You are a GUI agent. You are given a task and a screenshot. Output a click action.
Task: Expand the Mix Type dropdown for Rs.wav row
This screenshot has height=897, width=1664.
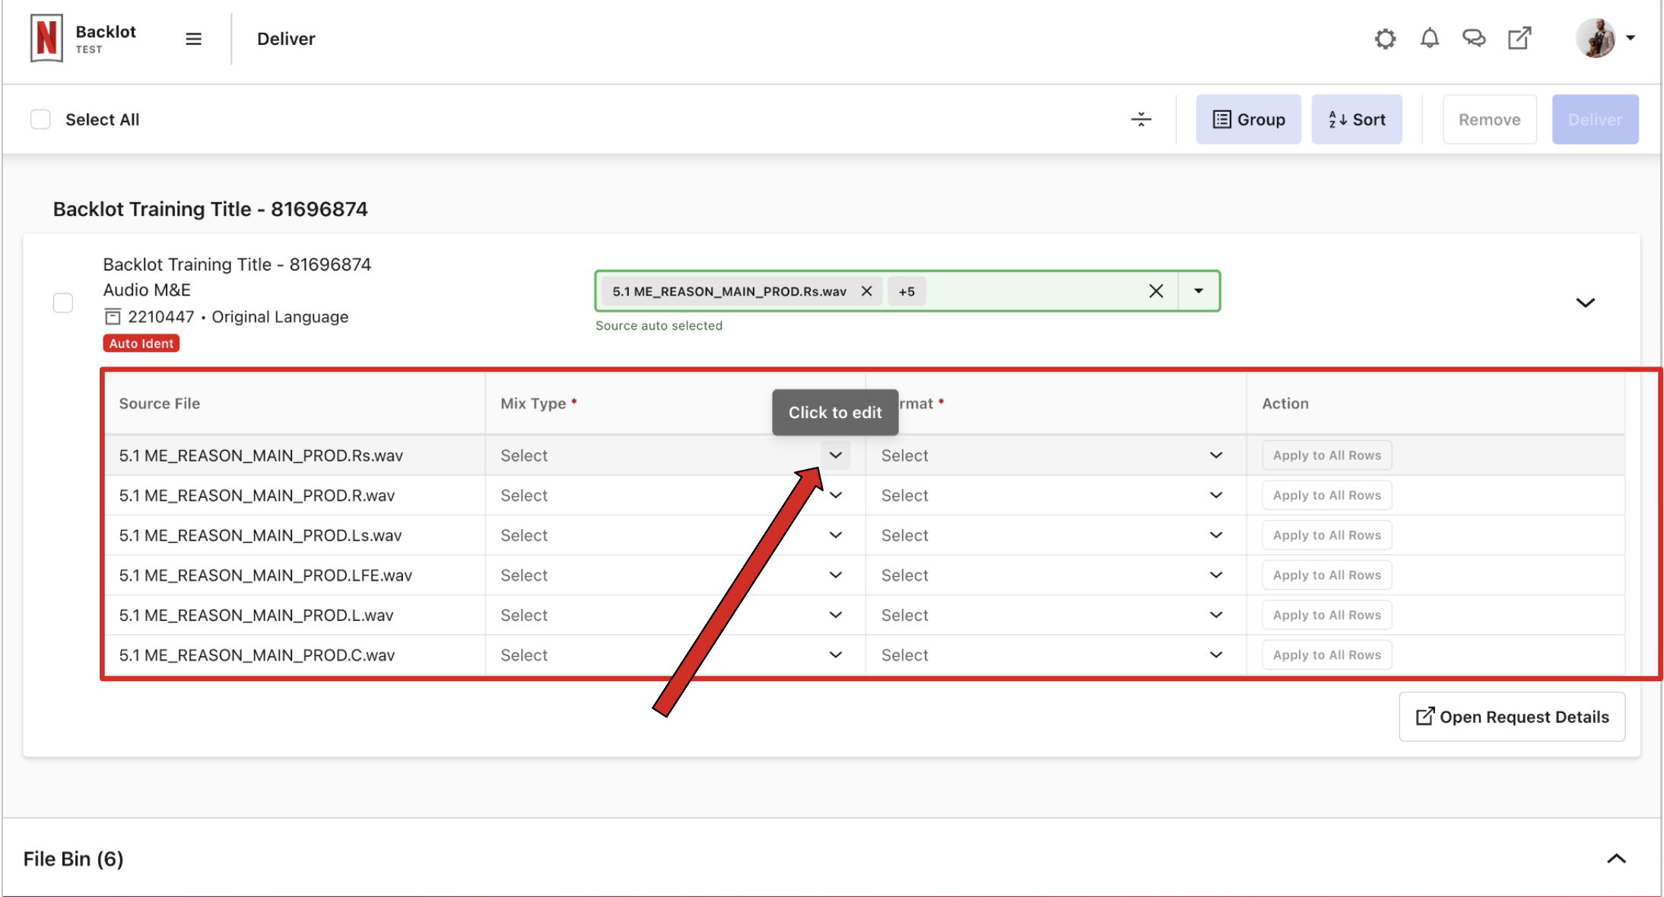(837, 454)
